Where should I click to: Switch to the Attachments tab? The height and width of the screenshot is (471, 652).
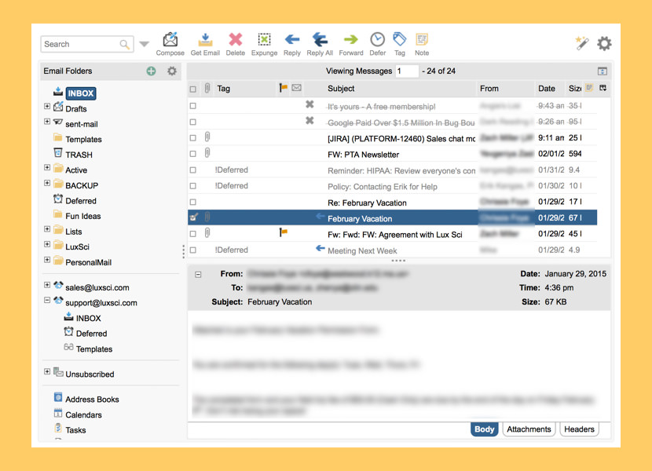pyautogui.click(x=529, y=429)
